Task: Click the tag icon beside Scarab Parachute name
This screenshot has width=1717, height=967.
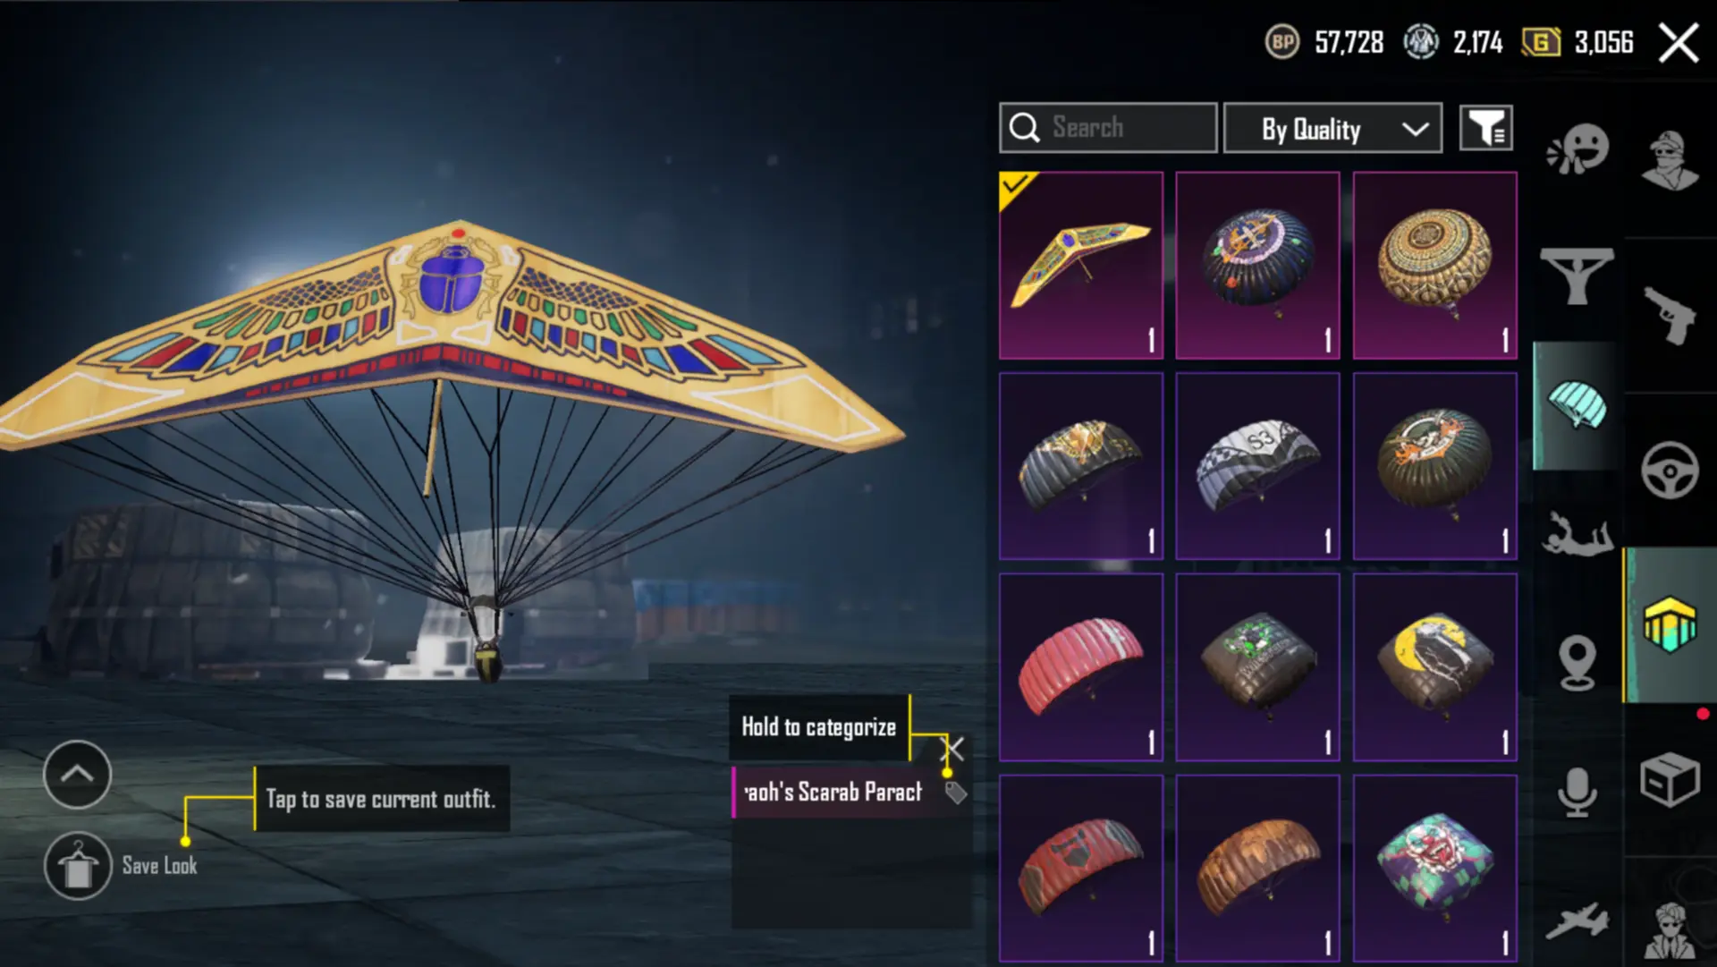Action: click(955, 793)
